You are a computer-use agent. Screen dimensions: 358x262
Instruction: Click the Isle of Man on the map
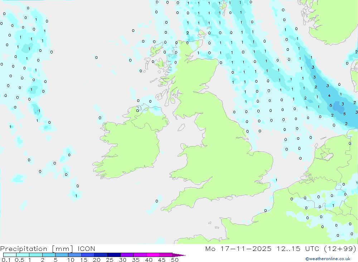[182, 127]
